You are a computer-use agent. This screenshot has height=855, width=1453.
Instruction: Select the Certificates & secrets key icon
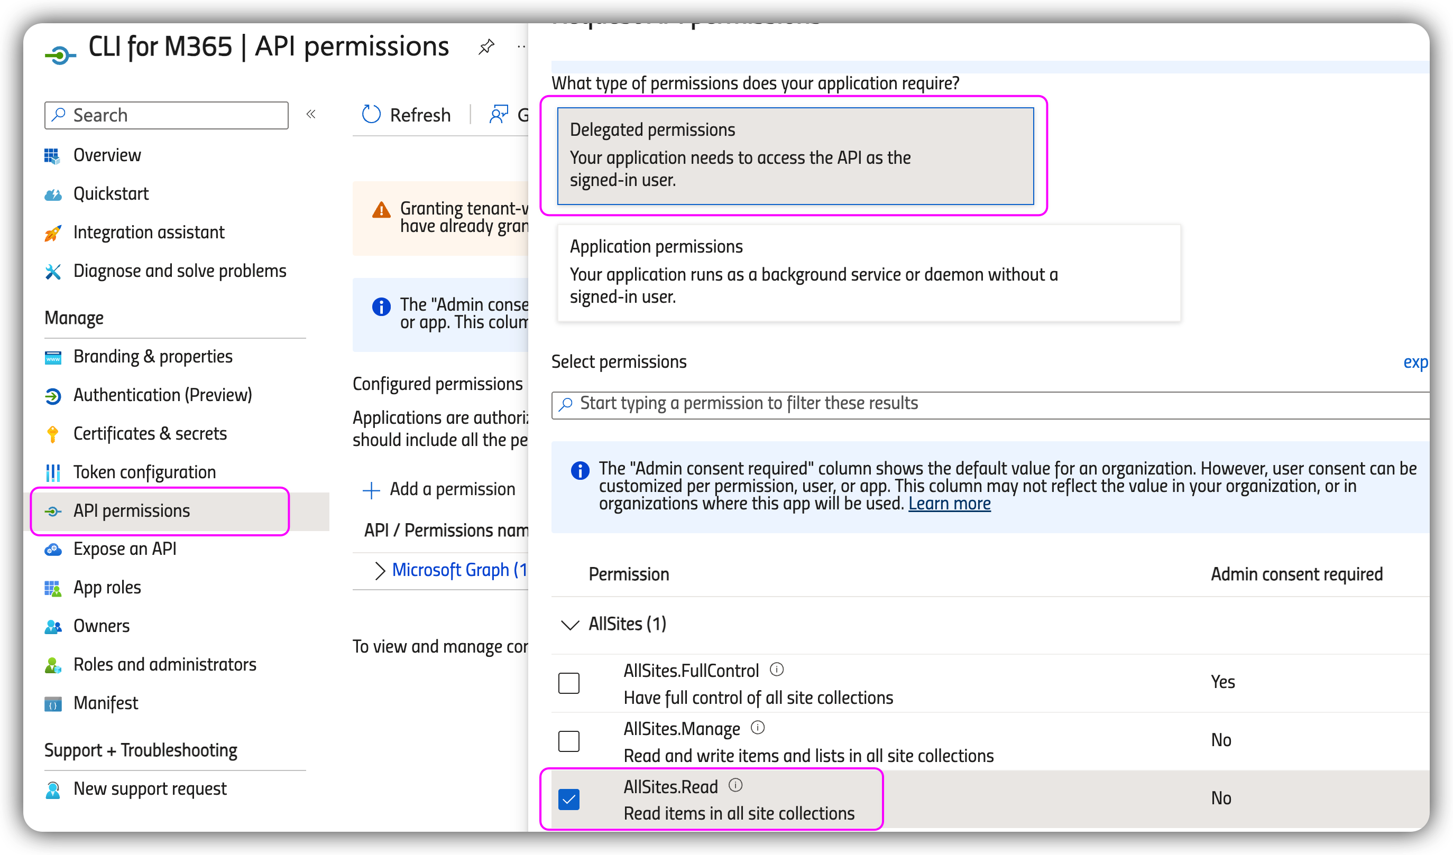coord(52,433)
